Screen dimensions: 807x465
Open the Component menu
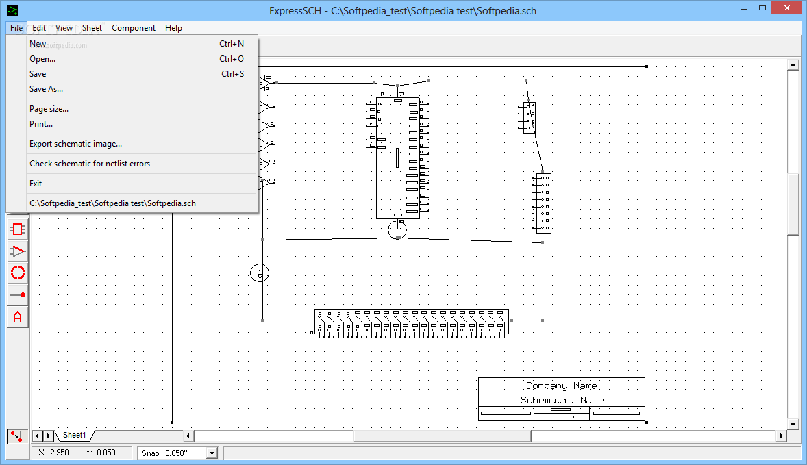point(134,28)
